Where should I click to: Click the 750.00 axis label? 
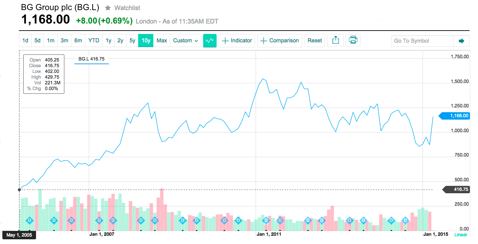[461, 155]
